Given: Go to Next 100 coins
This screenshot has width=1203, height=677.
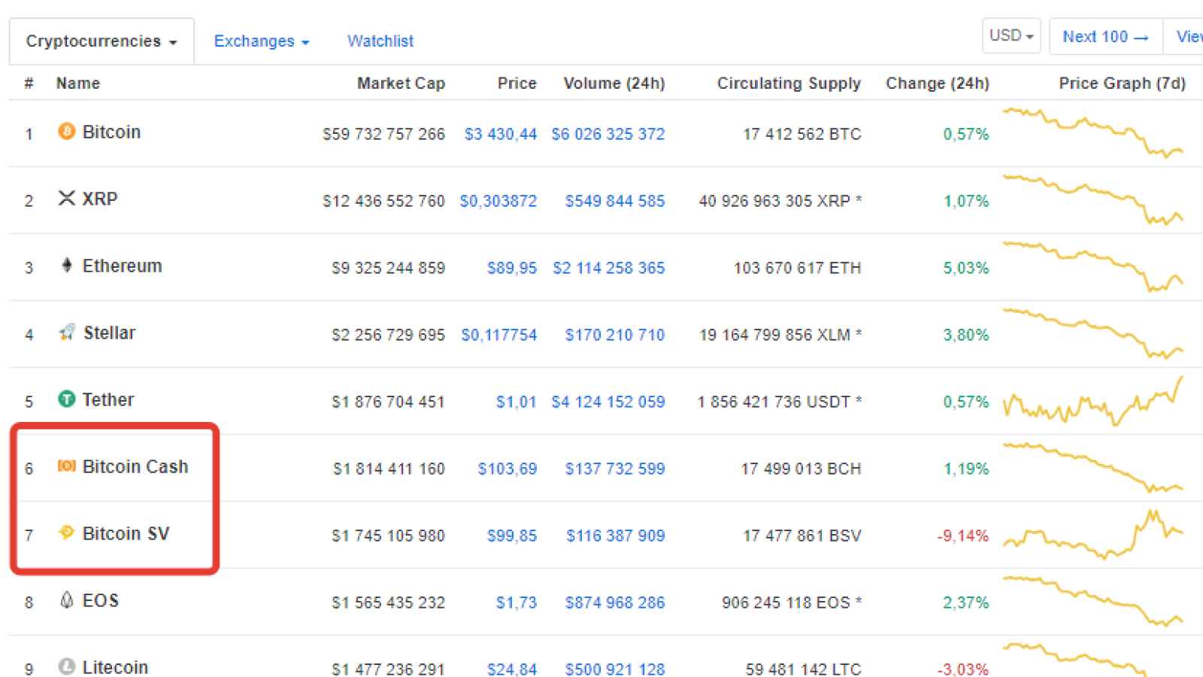Looking at the screenshot, I should point(1105,37).
